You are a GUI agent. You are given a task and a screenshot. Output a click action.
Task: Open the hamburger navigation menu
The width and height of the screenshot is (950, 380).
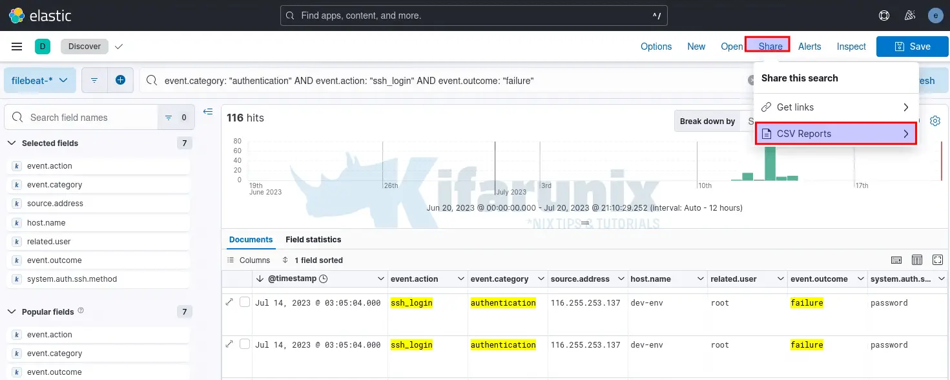pyautogui.click(x=17, y=47)
